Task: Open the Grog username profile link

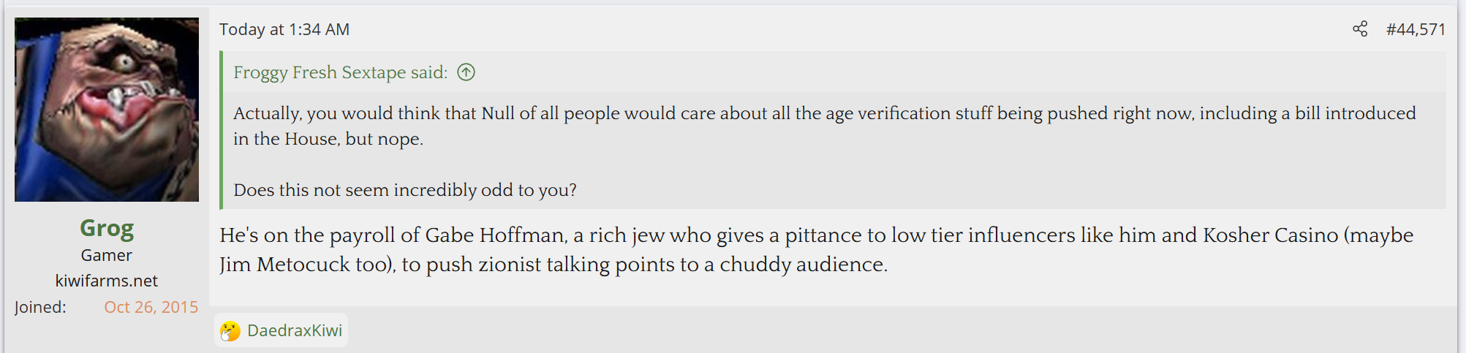Action: [107, 229]
